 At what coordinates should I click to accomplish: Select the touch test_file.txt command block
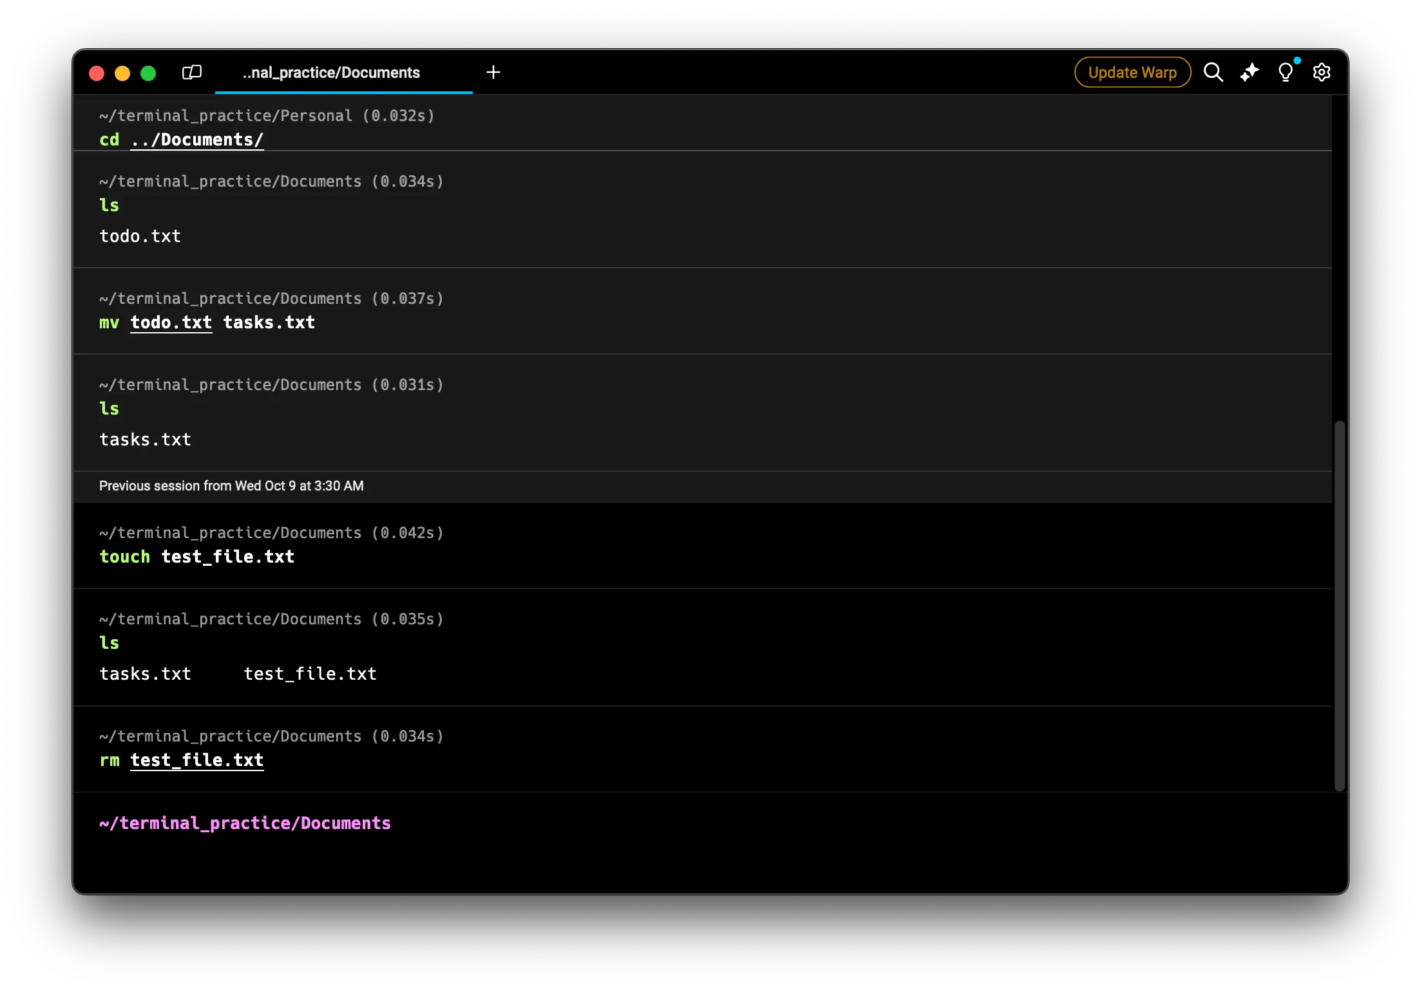(644, 545)
